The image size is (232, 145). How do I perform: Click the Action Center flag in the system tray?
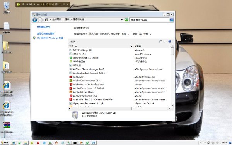tap(204, 143)
